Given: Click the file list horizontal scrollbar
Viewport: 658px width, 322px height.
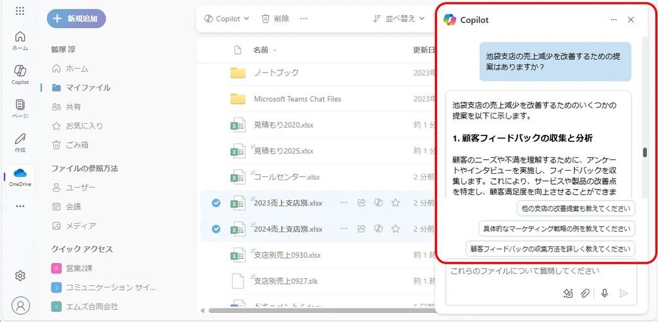Looking at the screenshot, I should 321,310.
